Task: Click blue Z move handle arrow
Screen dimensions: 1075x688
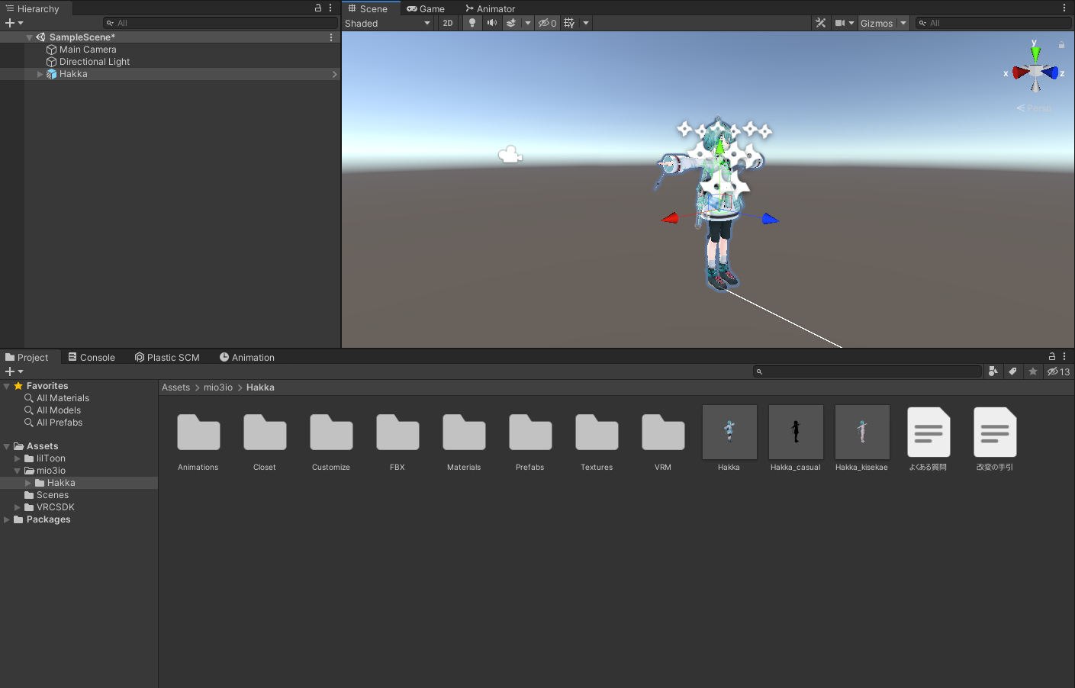Action: [771, 220]
